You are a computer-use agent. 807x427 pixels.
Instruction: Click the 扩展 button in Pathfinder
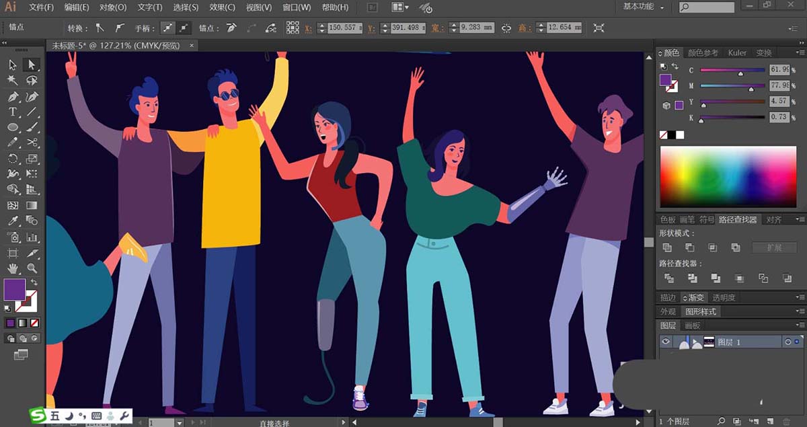tap(773, 247)
